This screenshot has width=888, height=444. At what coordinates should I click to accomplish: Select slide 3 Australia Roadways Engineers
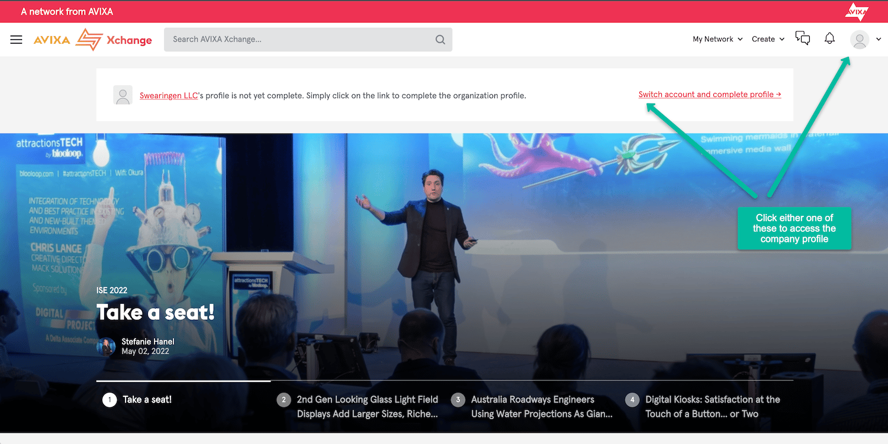533,407
